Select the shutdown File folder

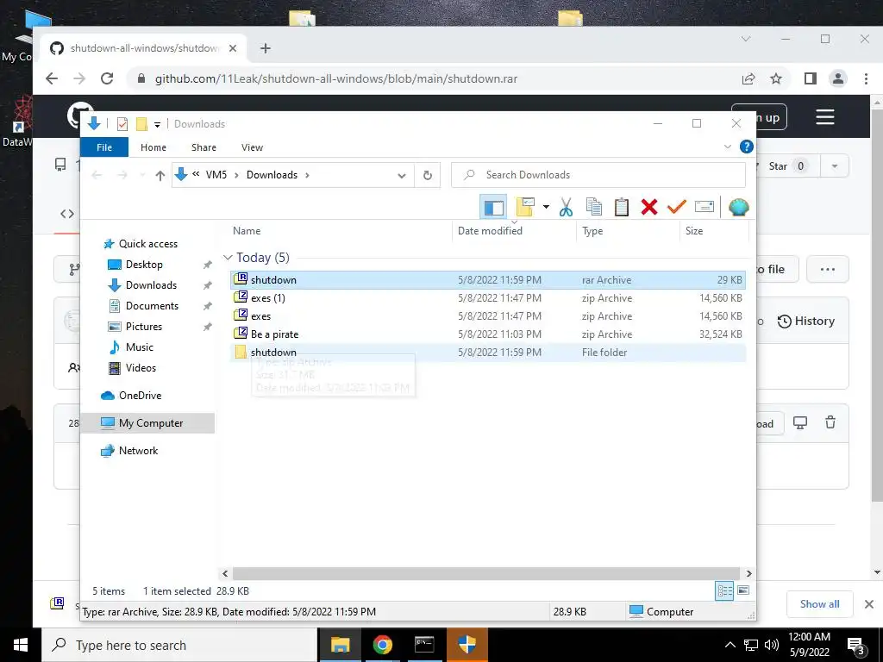tap(488, 352)
